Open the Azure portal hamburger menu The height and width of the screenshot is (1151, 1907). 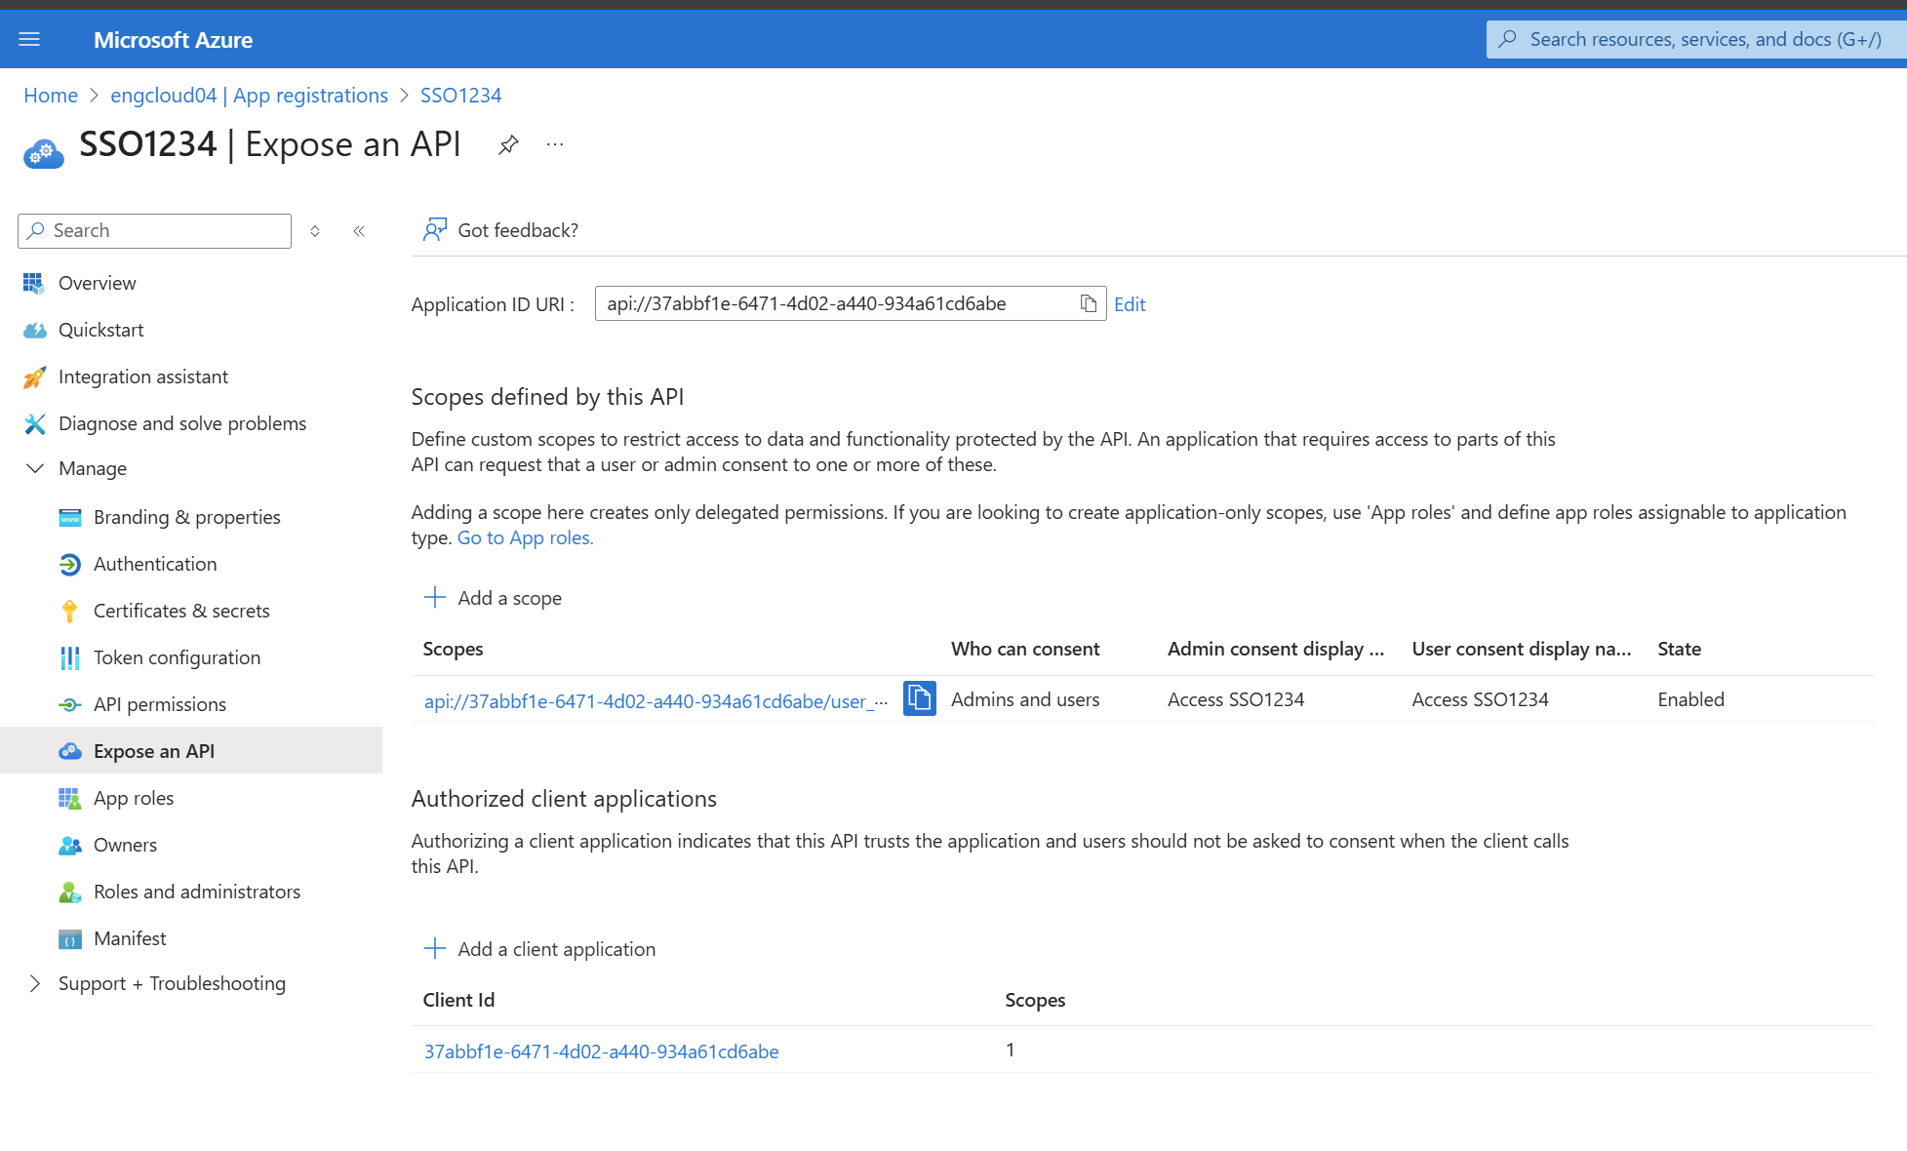coord(29,39)
